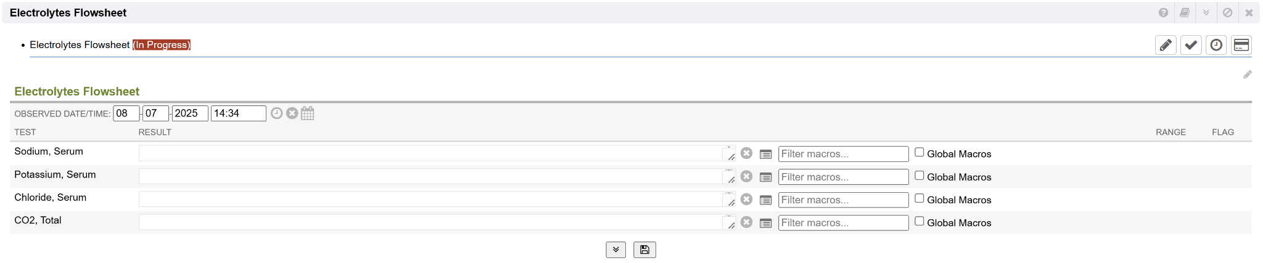This screenshot has width=1263, height=263.
Task: Tick Global Macros for CO2, Total
Action: coord(919,221)
